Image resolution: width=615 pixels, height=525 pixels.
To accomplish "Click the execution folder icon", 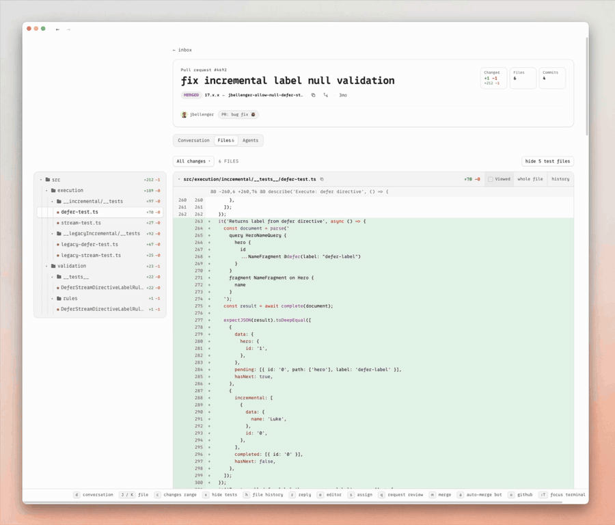I will pyautogui.click(x=53, y=190).
